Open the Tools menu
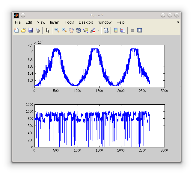 pos(69,22)
